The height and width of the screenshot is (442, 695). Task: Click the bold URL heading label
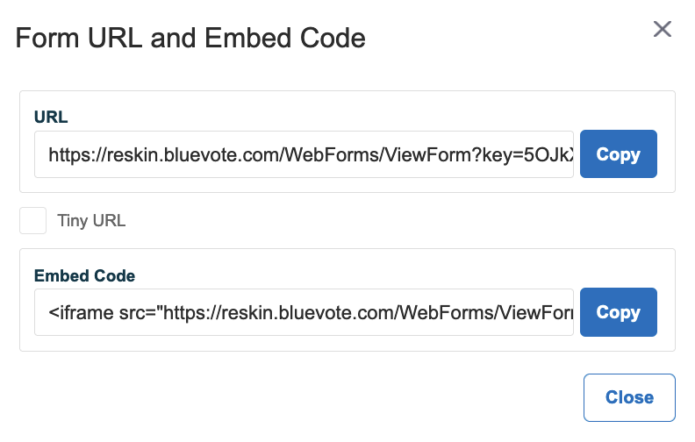coord(51,117)
